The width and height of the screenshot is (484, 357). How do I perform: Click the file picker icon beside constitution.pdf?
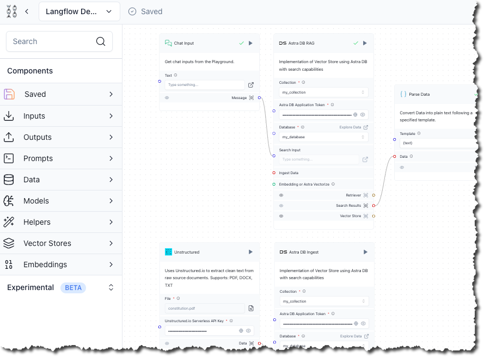(250, 308)
